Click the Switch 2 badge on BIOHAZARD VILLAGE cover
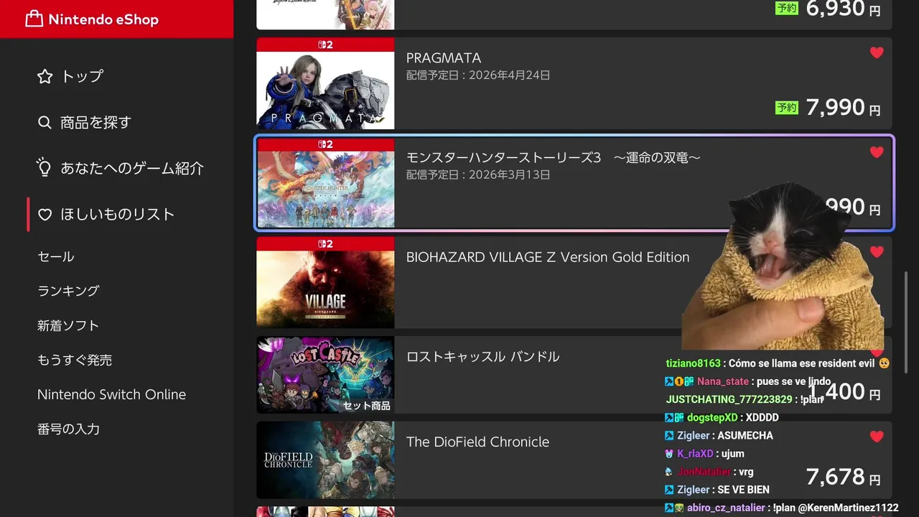 pyautogui.click(x=325, y=244)
